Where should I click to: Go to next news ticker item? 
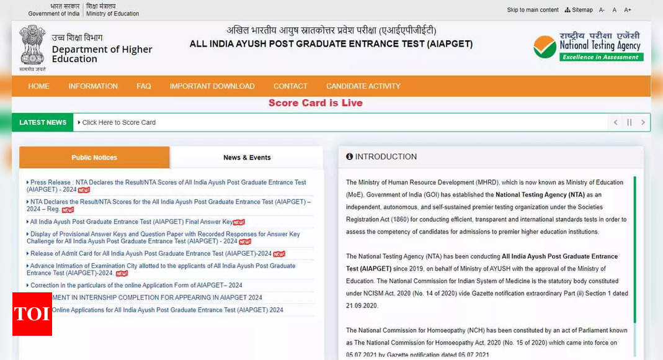click(643, 122)
